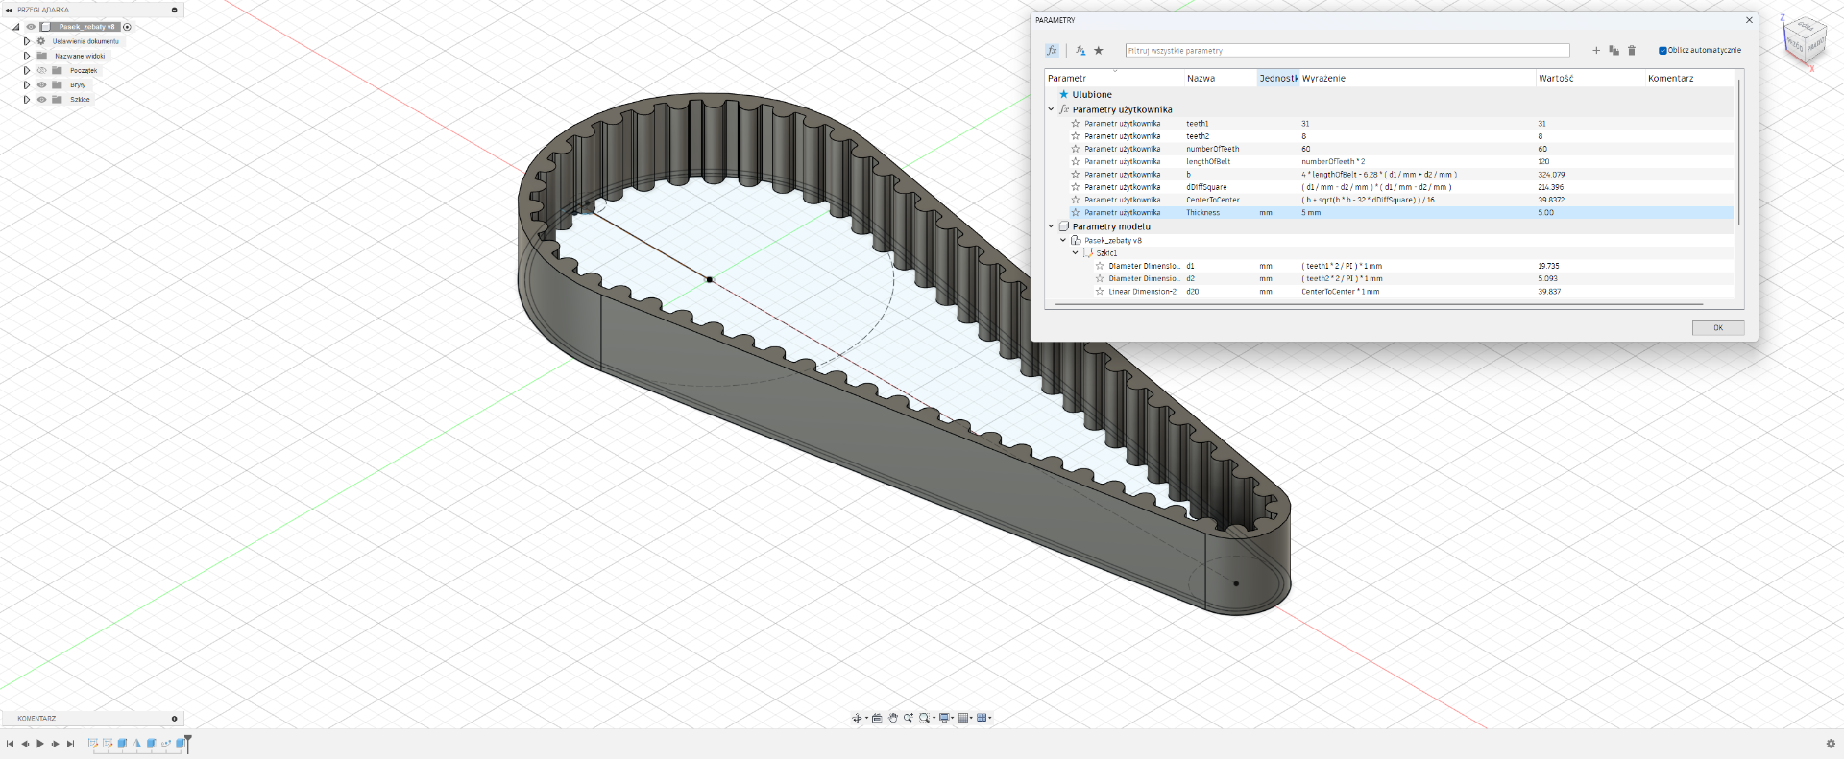Click the fx user parameters filter icon
Screen dimensions: 1844x759
coord(1052,50)
